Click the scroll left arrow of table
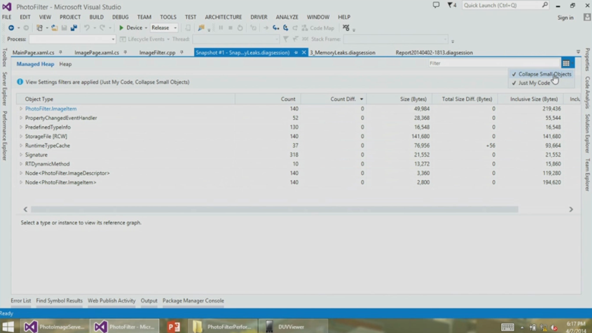 click(x=25, y=209)
